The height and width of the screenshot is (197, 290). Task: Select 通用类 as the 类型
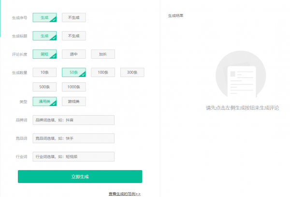pos(44,102)
